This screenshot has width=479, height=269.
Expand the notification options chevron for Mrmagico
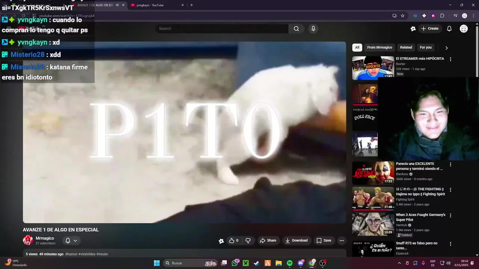[x=75, y=241]
